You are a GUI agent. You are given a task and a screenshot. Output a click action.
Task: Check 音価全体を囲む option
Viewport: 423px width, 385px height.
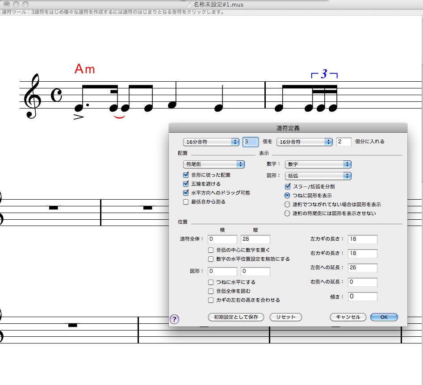point(211,291)
